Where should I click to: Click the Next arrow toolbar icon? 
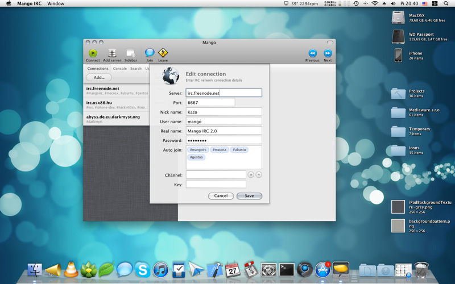click(328, 53)
